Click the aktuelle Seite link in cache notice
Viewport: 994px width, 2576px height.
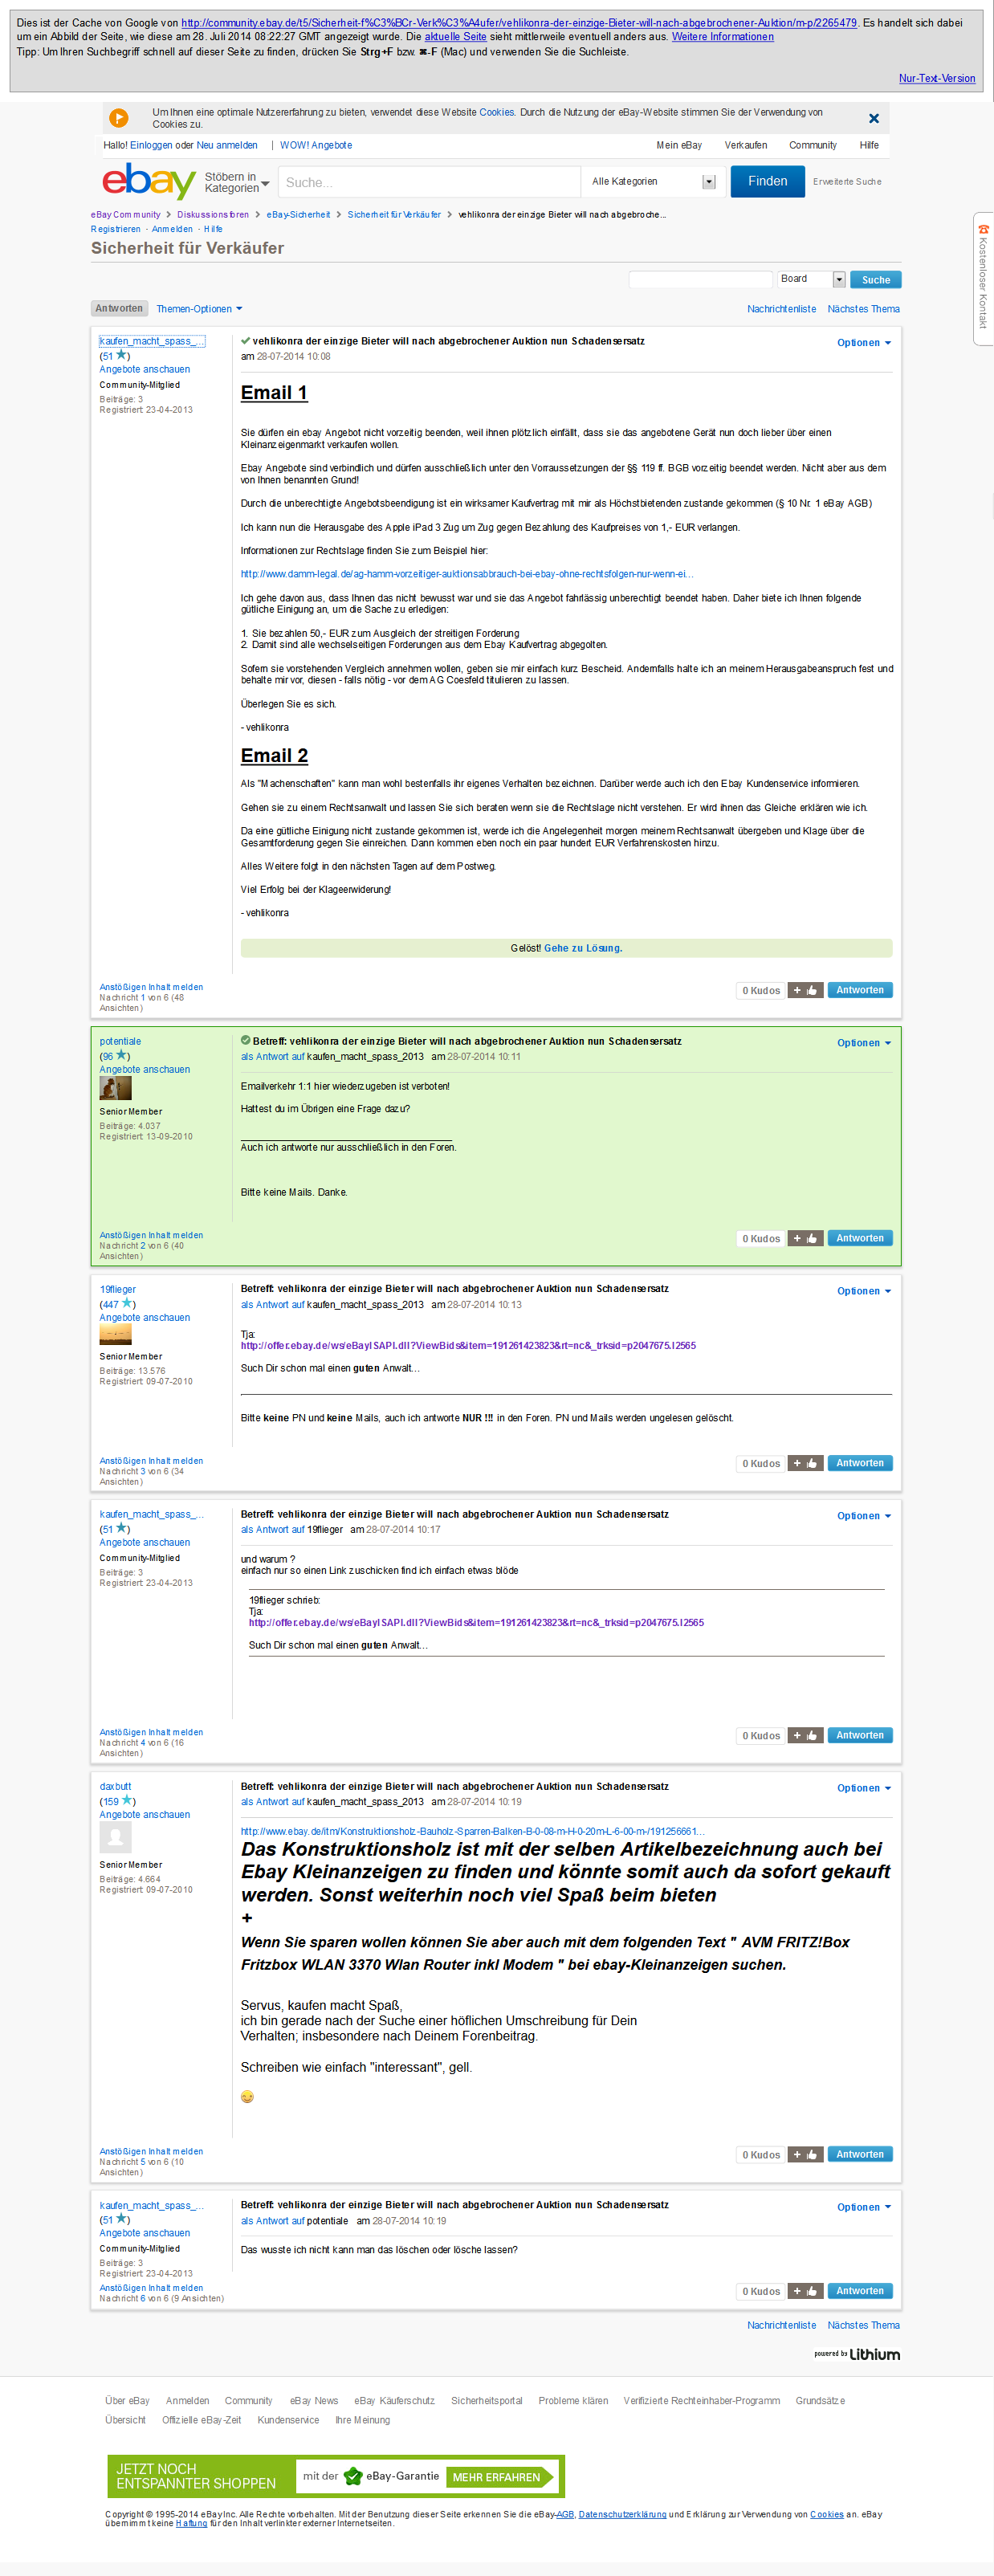click(x=456, y=37)
